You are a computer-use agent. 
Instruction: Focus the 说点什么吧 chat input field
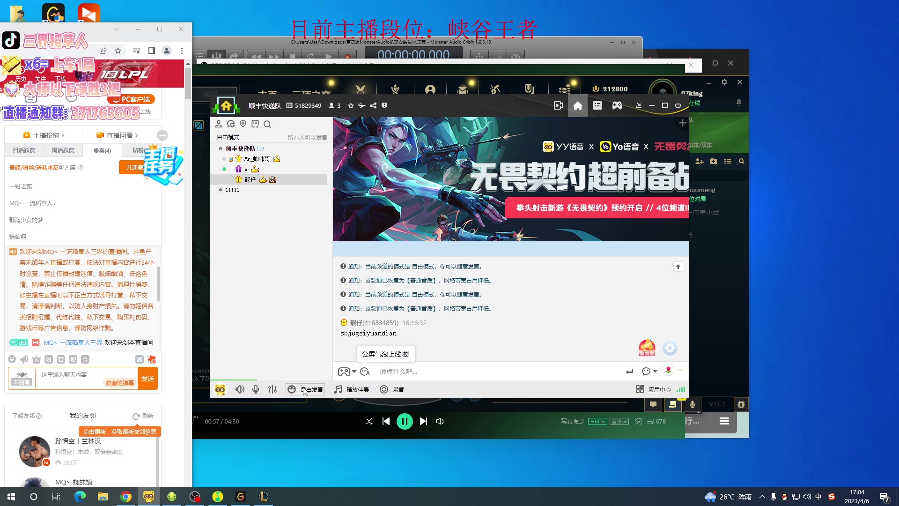(496, 372)
